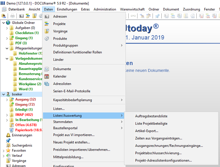Select the Checklisten (1) folder
220x167 pixels.
pyautogui.click(x=27, y=33)
